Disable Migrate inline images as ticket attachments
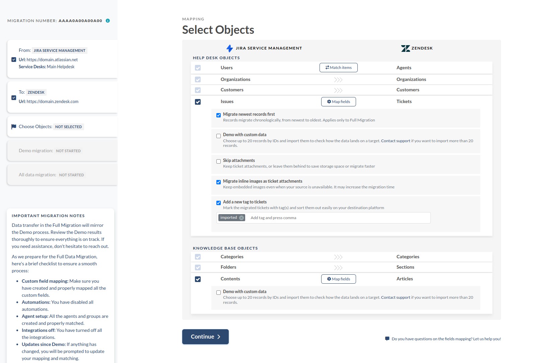This screenshot has height=363, width=557. [x=219, y=182]
